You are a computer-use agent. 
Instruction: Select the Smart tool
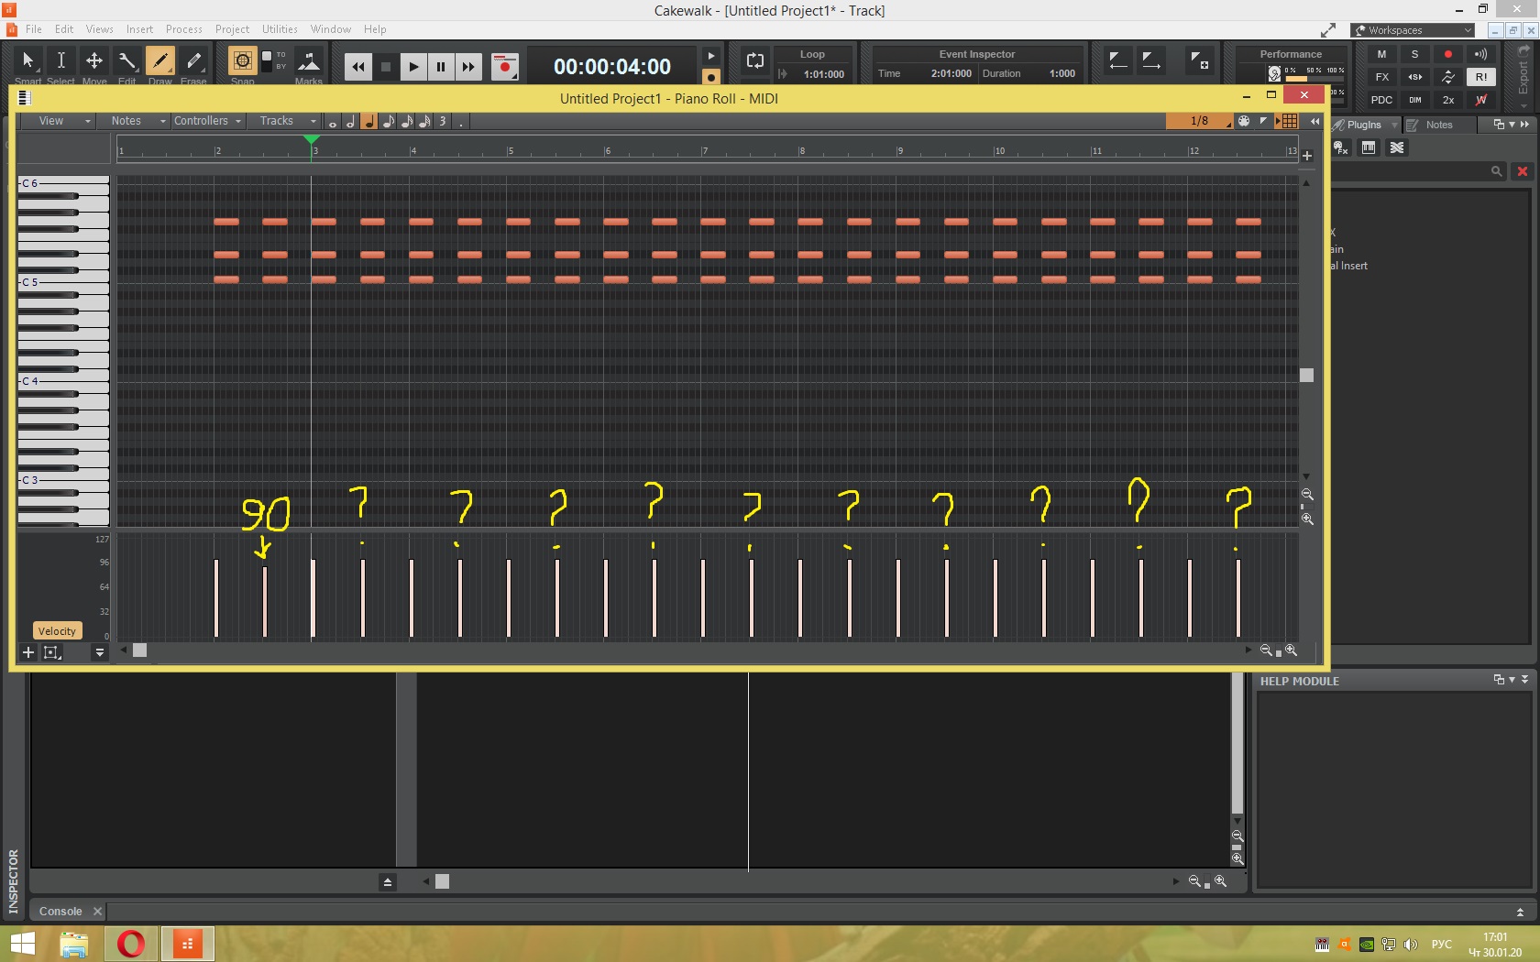27,62
